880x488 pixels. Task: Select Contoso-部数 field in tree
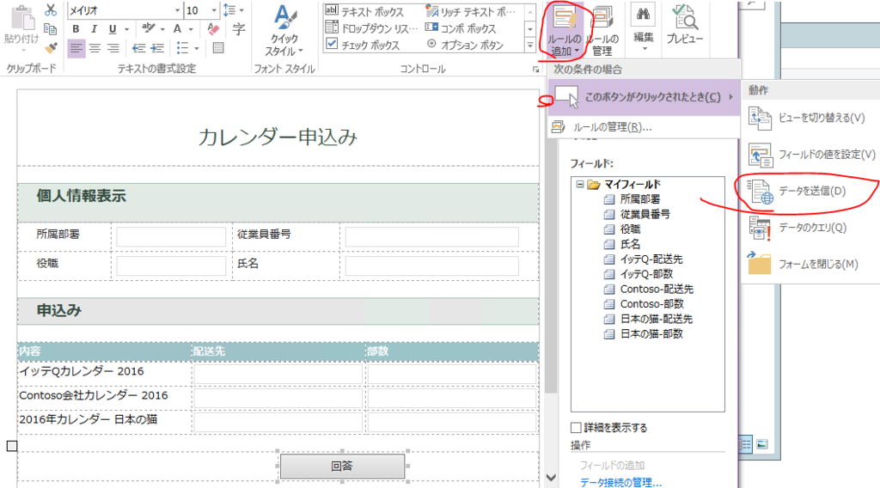[x=651, y=304]
